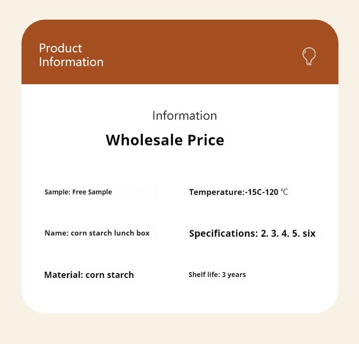
Task: Select the centered "Information" subheading
Action: pos(184,116)
